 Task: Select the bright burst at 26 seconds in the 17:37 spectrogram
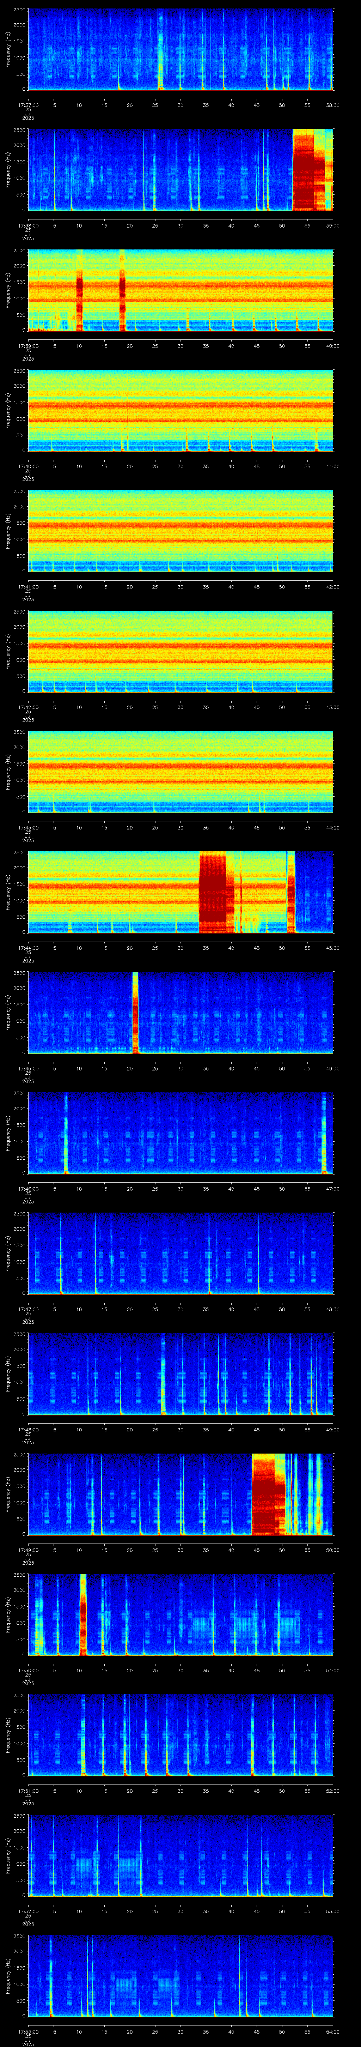tap(160, 49)
